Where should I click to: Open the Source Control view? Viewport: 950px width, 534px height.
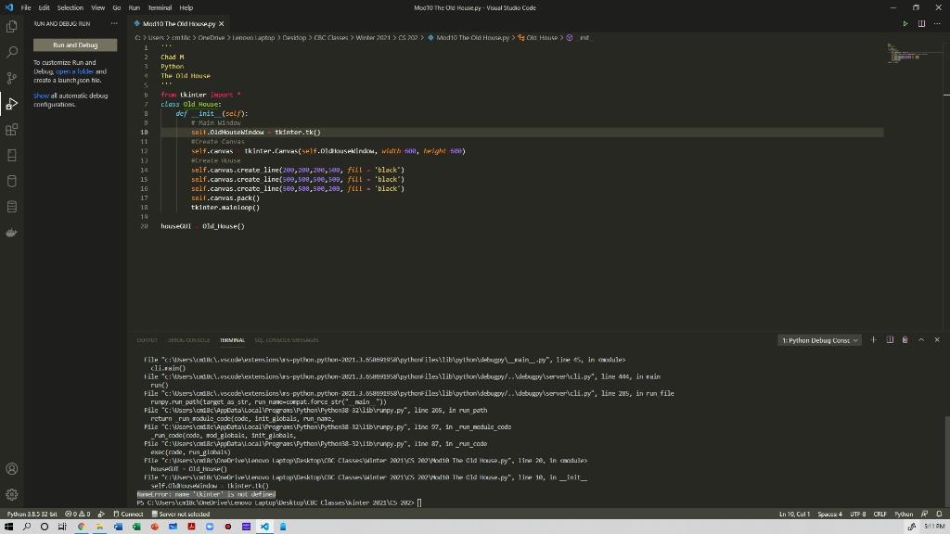coord(11,78)
